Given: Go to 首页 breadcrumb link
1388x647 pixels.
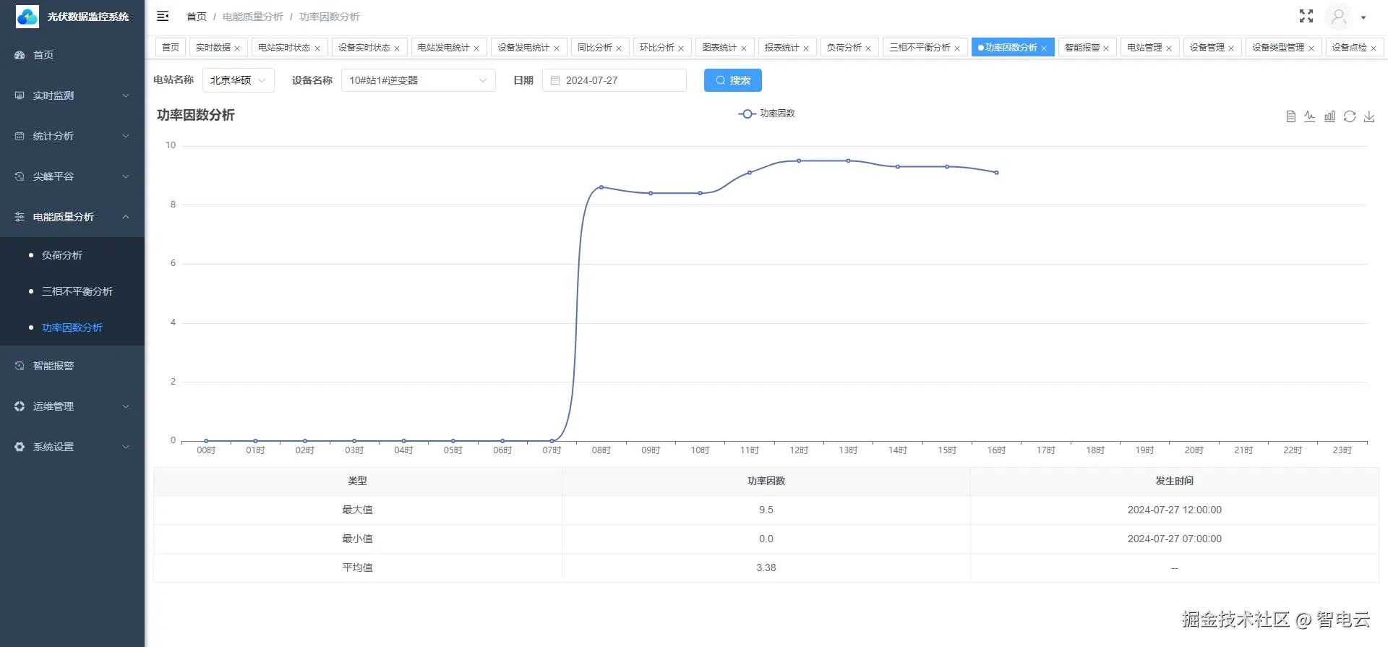Looking at the screenshot, I should [x=196, y=17].
